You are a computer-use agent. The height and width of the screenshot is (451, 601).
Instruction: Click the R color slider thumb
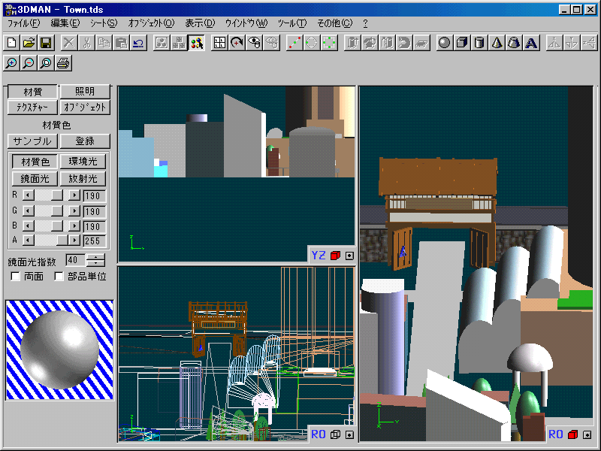(x=57, y=195)
